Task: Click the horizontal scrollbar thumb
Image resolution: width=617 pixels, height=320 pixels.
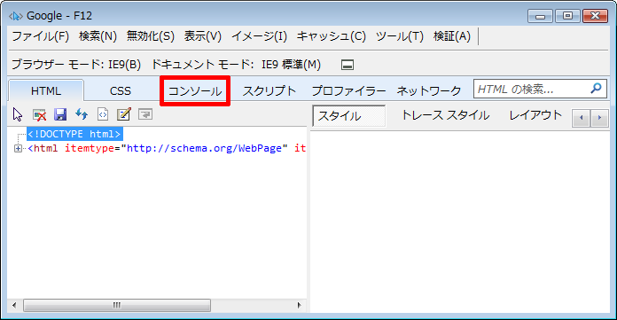Action: point(117,305)
